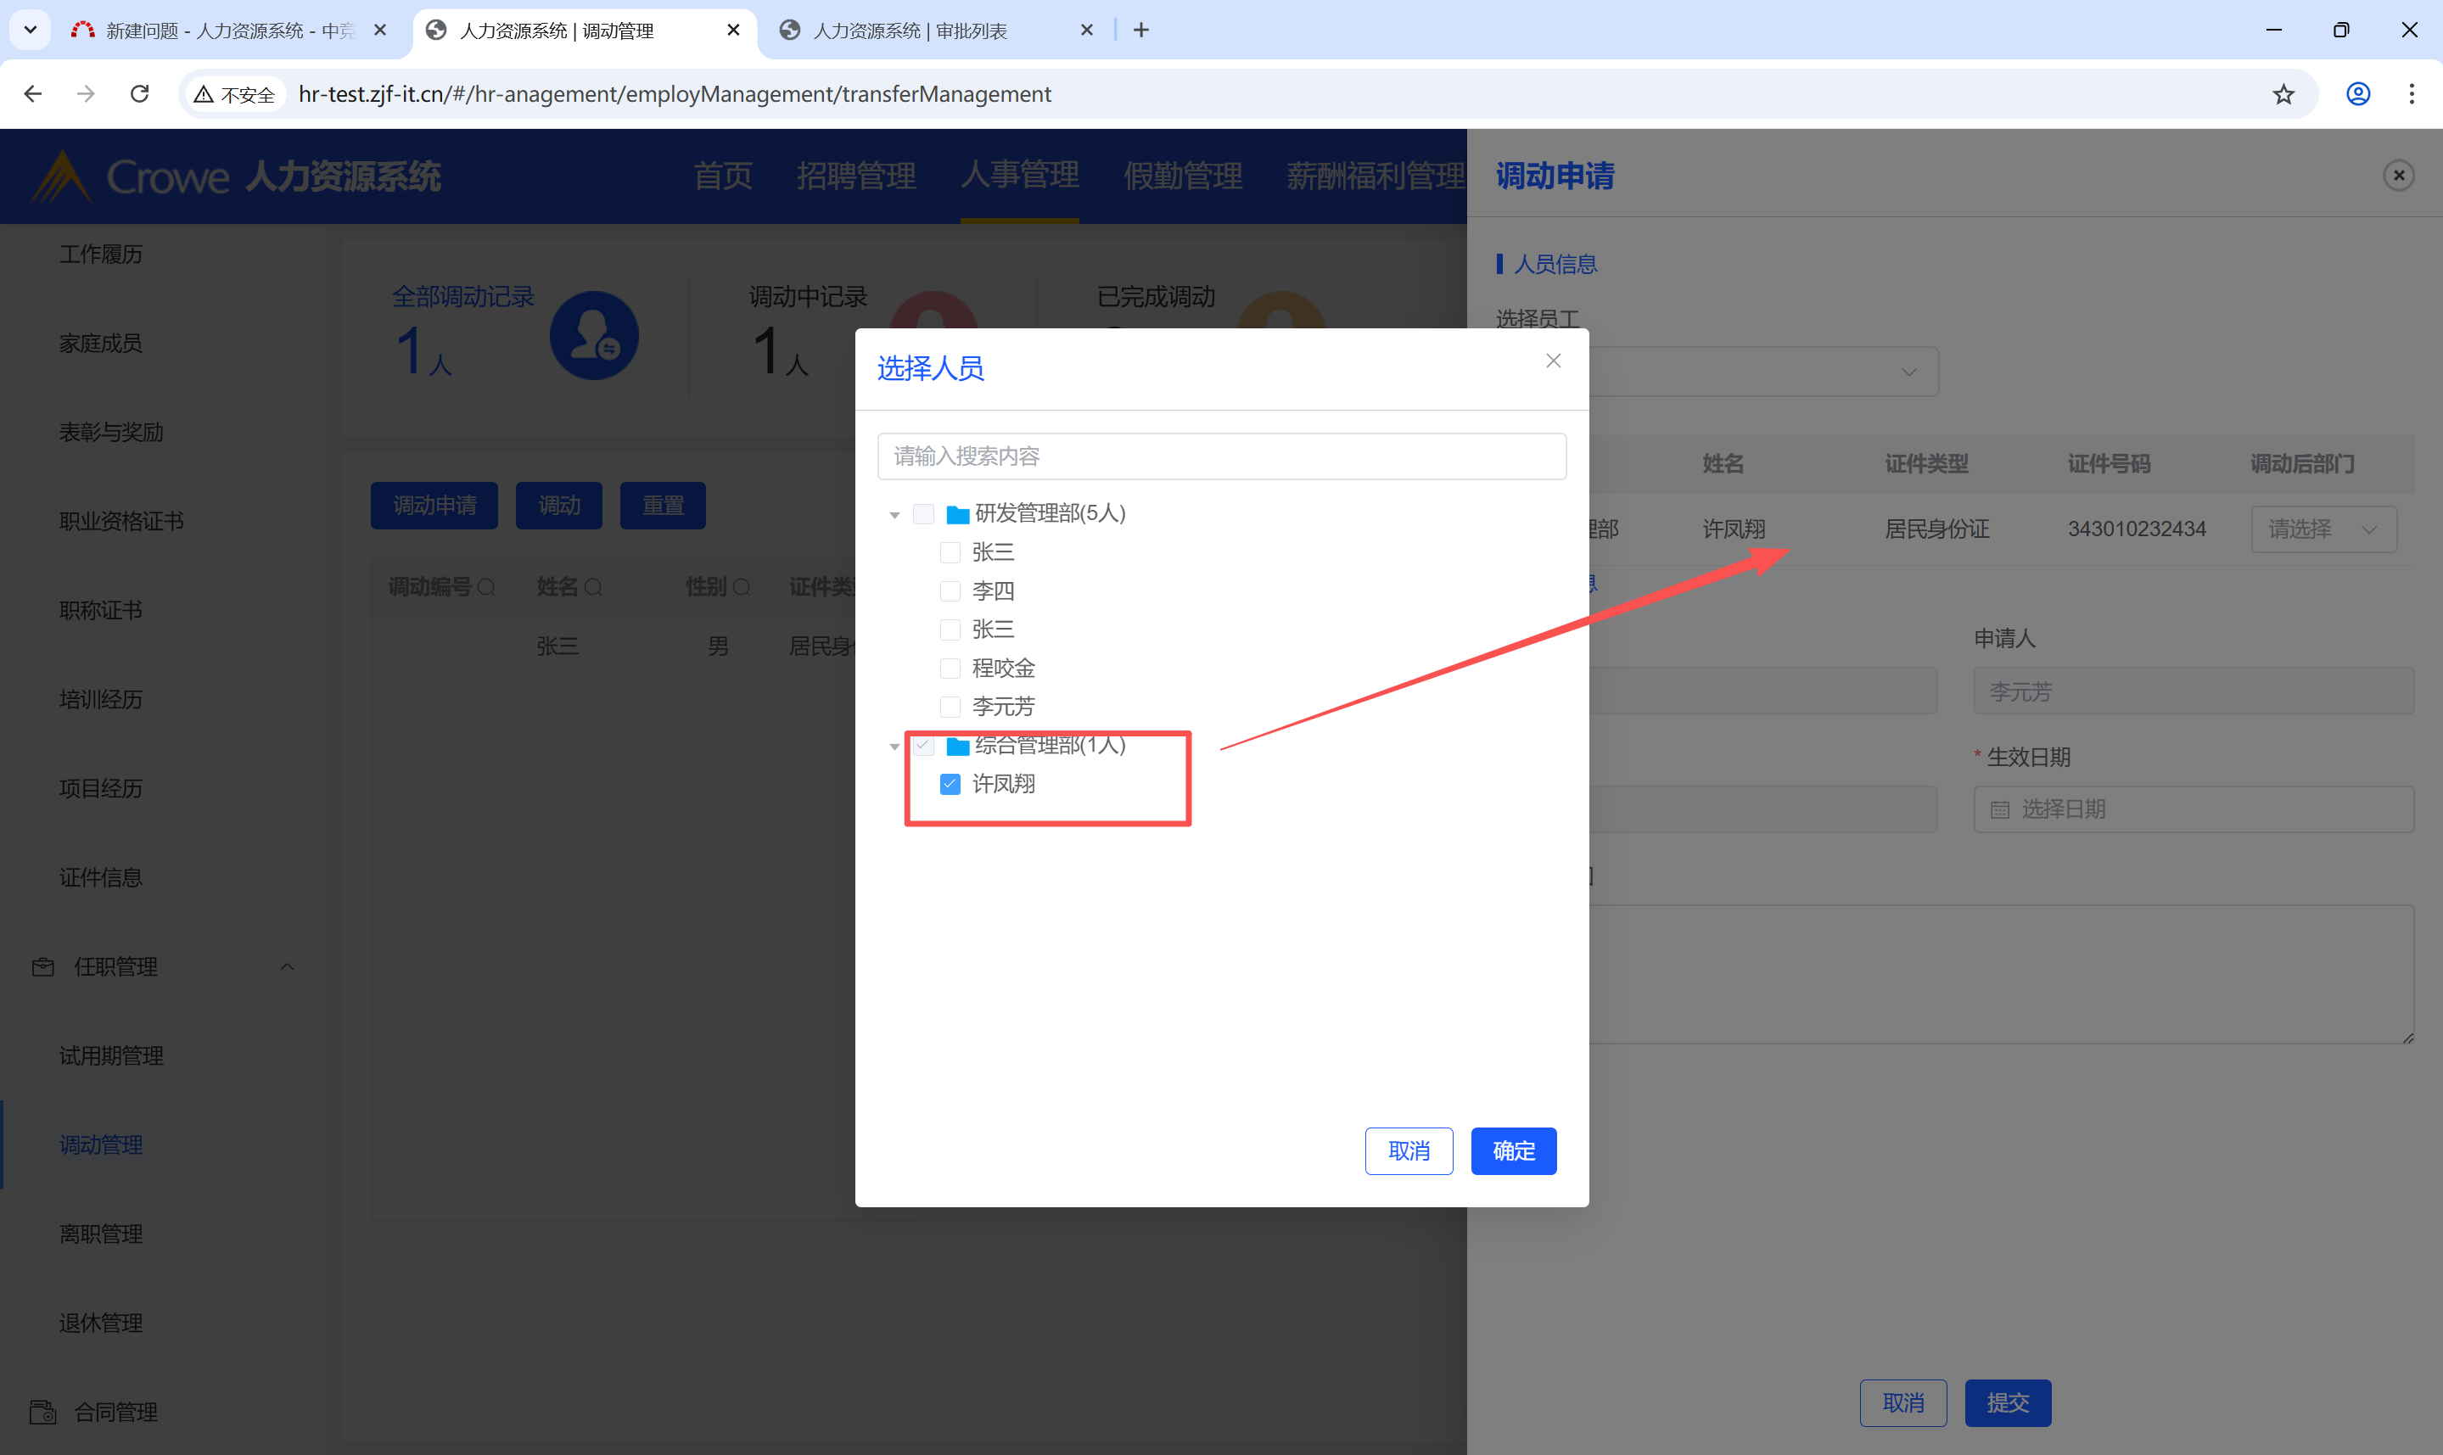The width and height of the screenshot is (2443, 1455).
Task: Reload the page with refresh icon
Action: pos(139,94)
